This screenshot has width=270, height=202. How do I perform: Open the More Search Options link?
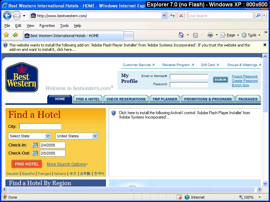pos(67,164)
